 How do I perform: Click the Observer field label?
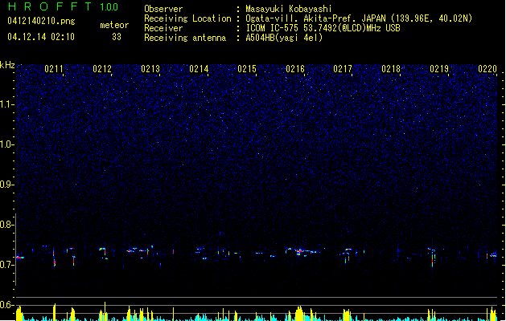(x=163, y=9)
